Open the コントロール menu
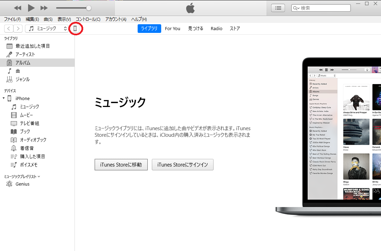The width and height of the screenshot is (381, 251). [x=87, y=19]
